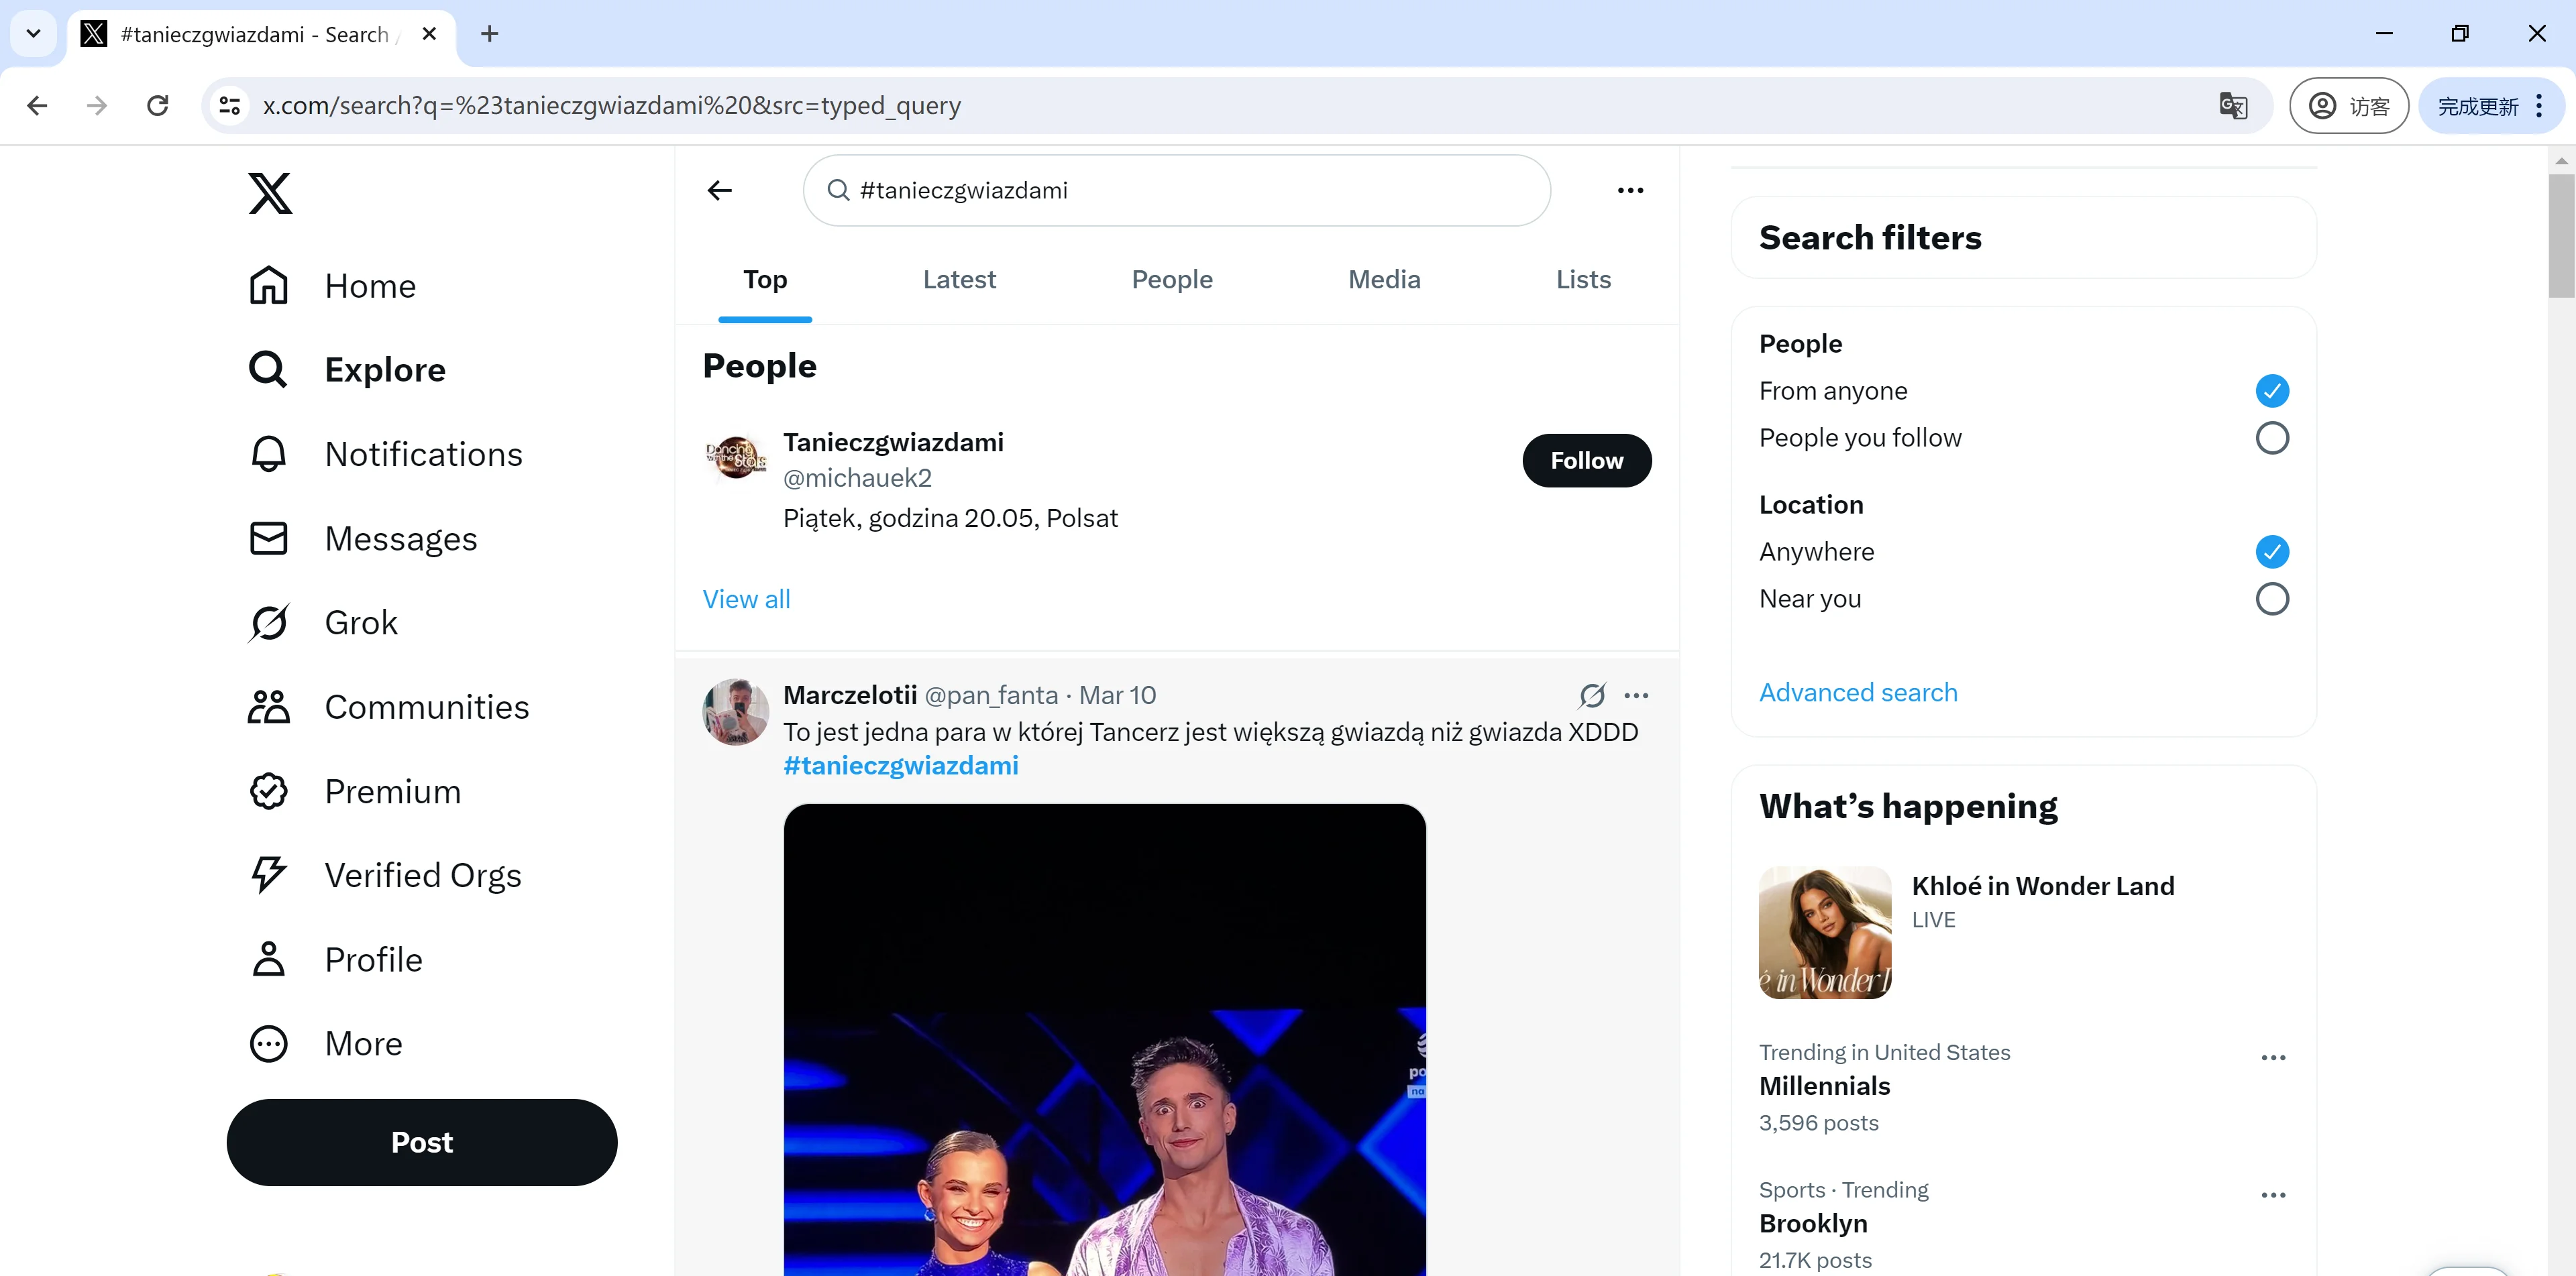Image resolution: width=2576 pixels, height=1276 pixels.
Task: Click the back arrow icon in search bar
Action: click(720, 190)
